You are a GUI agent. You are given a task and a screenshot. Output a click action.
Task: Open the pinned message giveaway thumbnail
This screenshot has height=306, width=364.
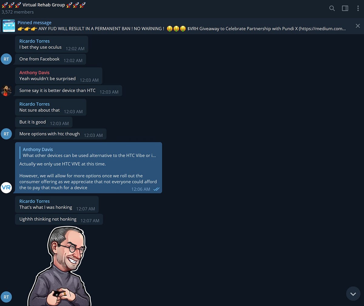pos(9,26)
